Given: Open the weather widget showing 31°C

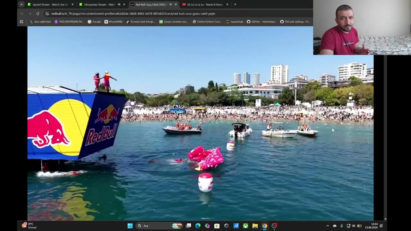Looking at the screenshot, I should tap(30, 226).
